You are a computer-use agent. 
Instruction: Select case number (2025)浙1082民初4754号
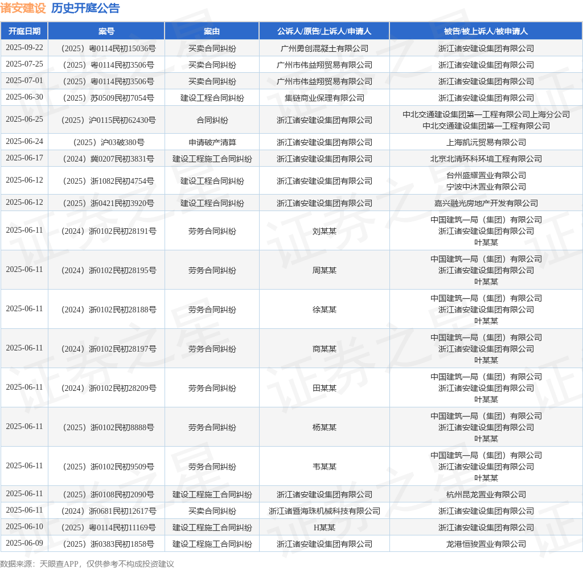pos(109,181)
